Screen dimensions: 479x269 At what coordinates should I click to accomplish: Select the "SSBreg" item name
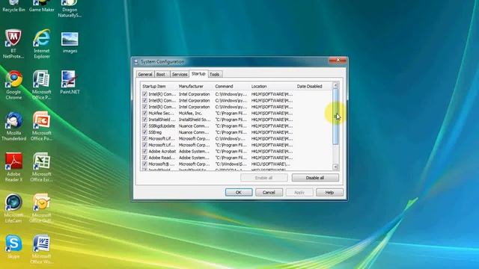click(x=155, y=132)
